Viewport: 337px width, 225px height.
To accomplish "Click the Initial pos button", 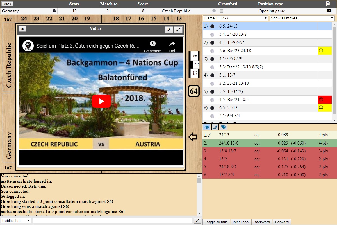I will (240, 222).
